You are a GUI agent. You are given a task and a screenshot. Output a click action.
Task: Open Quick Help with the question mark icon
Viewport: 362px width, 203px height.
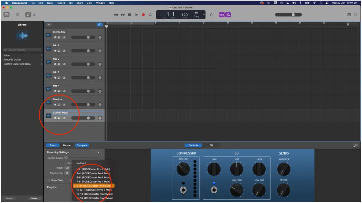(x=17, y=14)
